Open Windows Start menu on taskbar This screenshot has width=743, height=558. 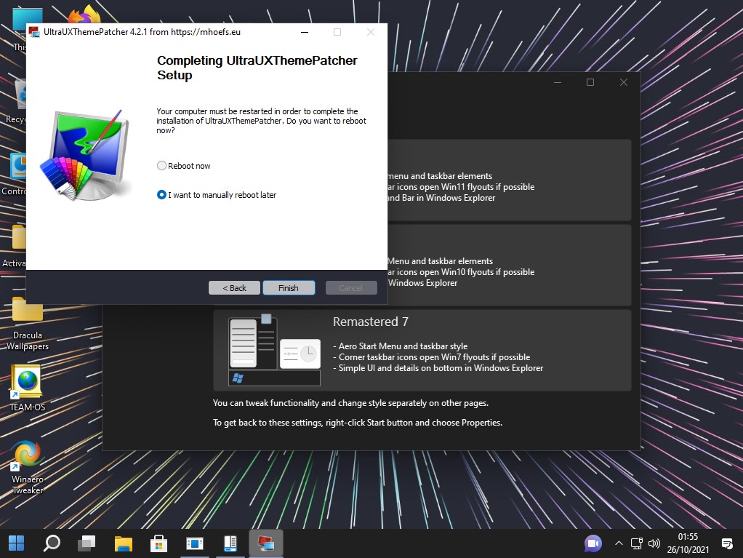(x=17, y=543)
